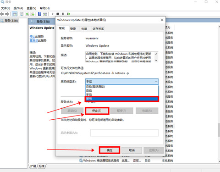Screen dimensions: 220x172
Task: Click the start service play icon
Action: point(52,14)
